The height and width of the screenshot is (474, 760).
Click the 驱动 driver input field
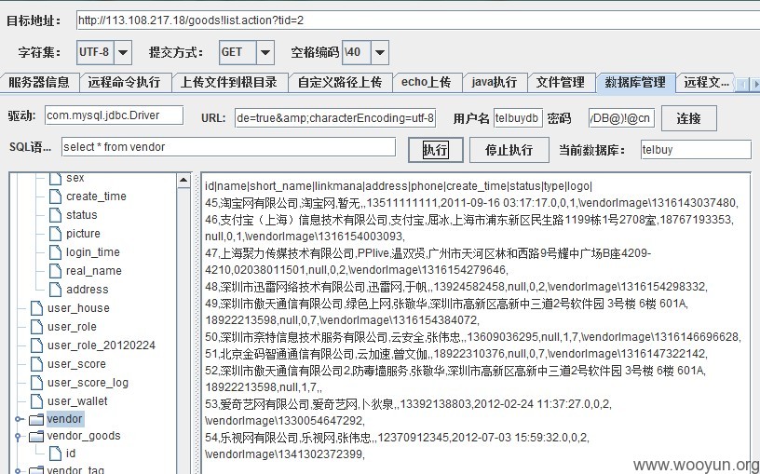pos(115,115)
